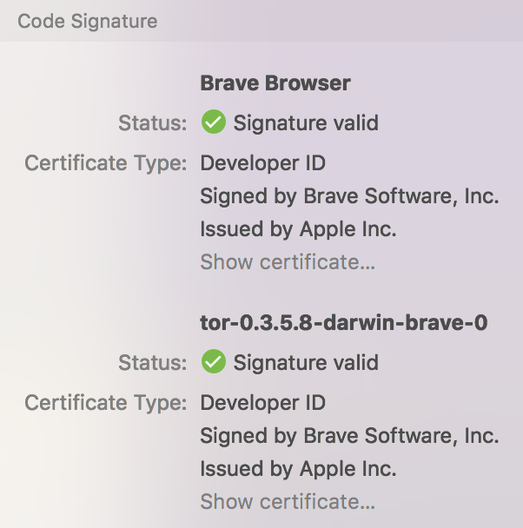Click Certificate Type label for tor binary

point(106,403)
